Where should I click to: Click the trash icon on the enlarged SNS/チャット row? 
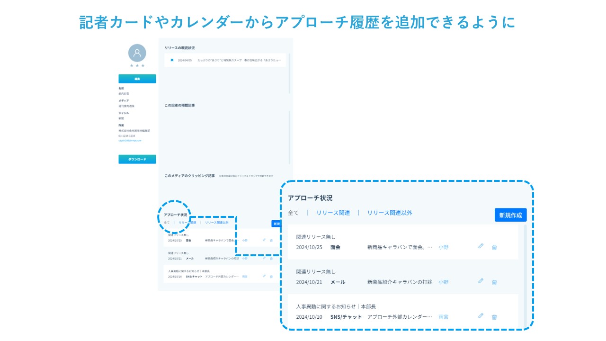click(494, 317)
